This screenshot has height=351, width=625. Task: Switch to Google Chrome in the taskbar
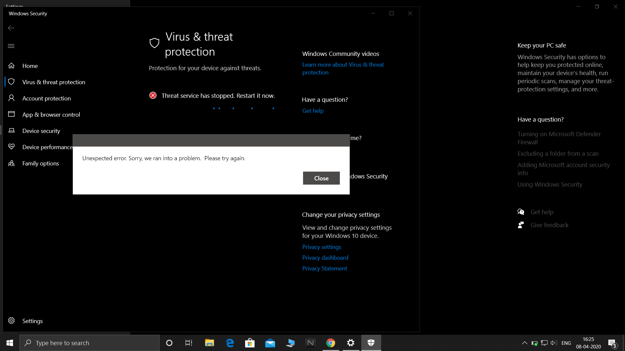tap(331, 343)
